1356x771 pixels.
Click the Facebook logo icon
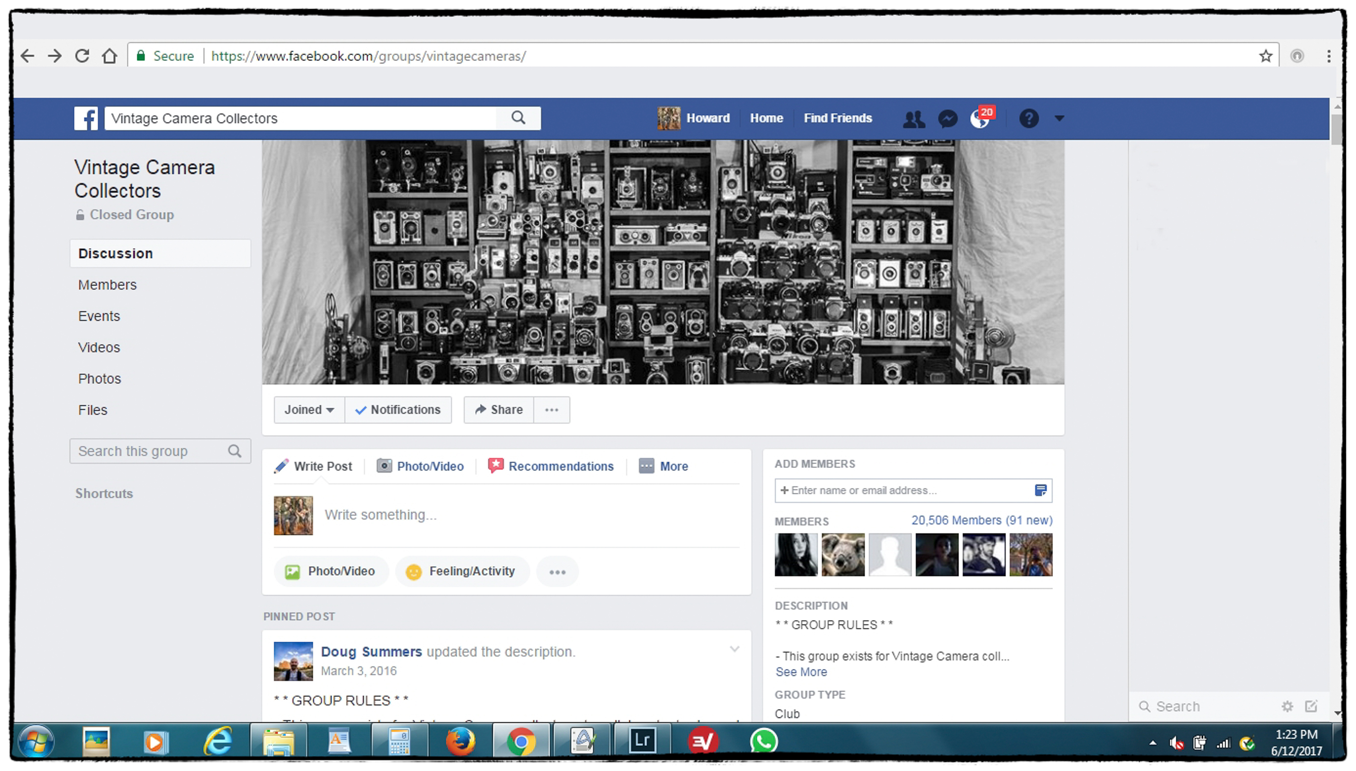[86, 118]
